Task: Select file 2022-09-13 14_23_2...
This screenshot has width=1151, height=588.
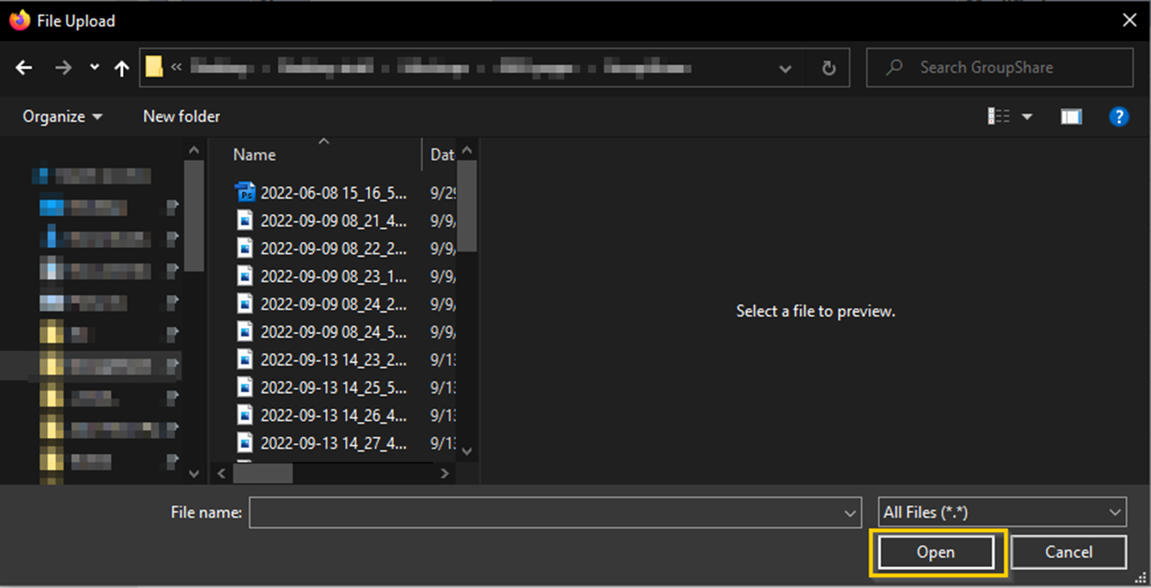Action: [x=333, y=359]
